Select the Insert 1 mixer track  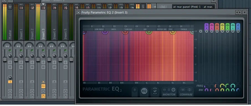pos(21,34)
